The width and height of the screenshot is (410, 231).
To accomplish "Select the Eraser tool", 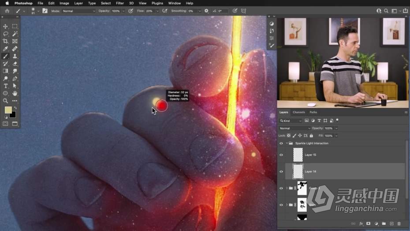I will tap(15, 64).
